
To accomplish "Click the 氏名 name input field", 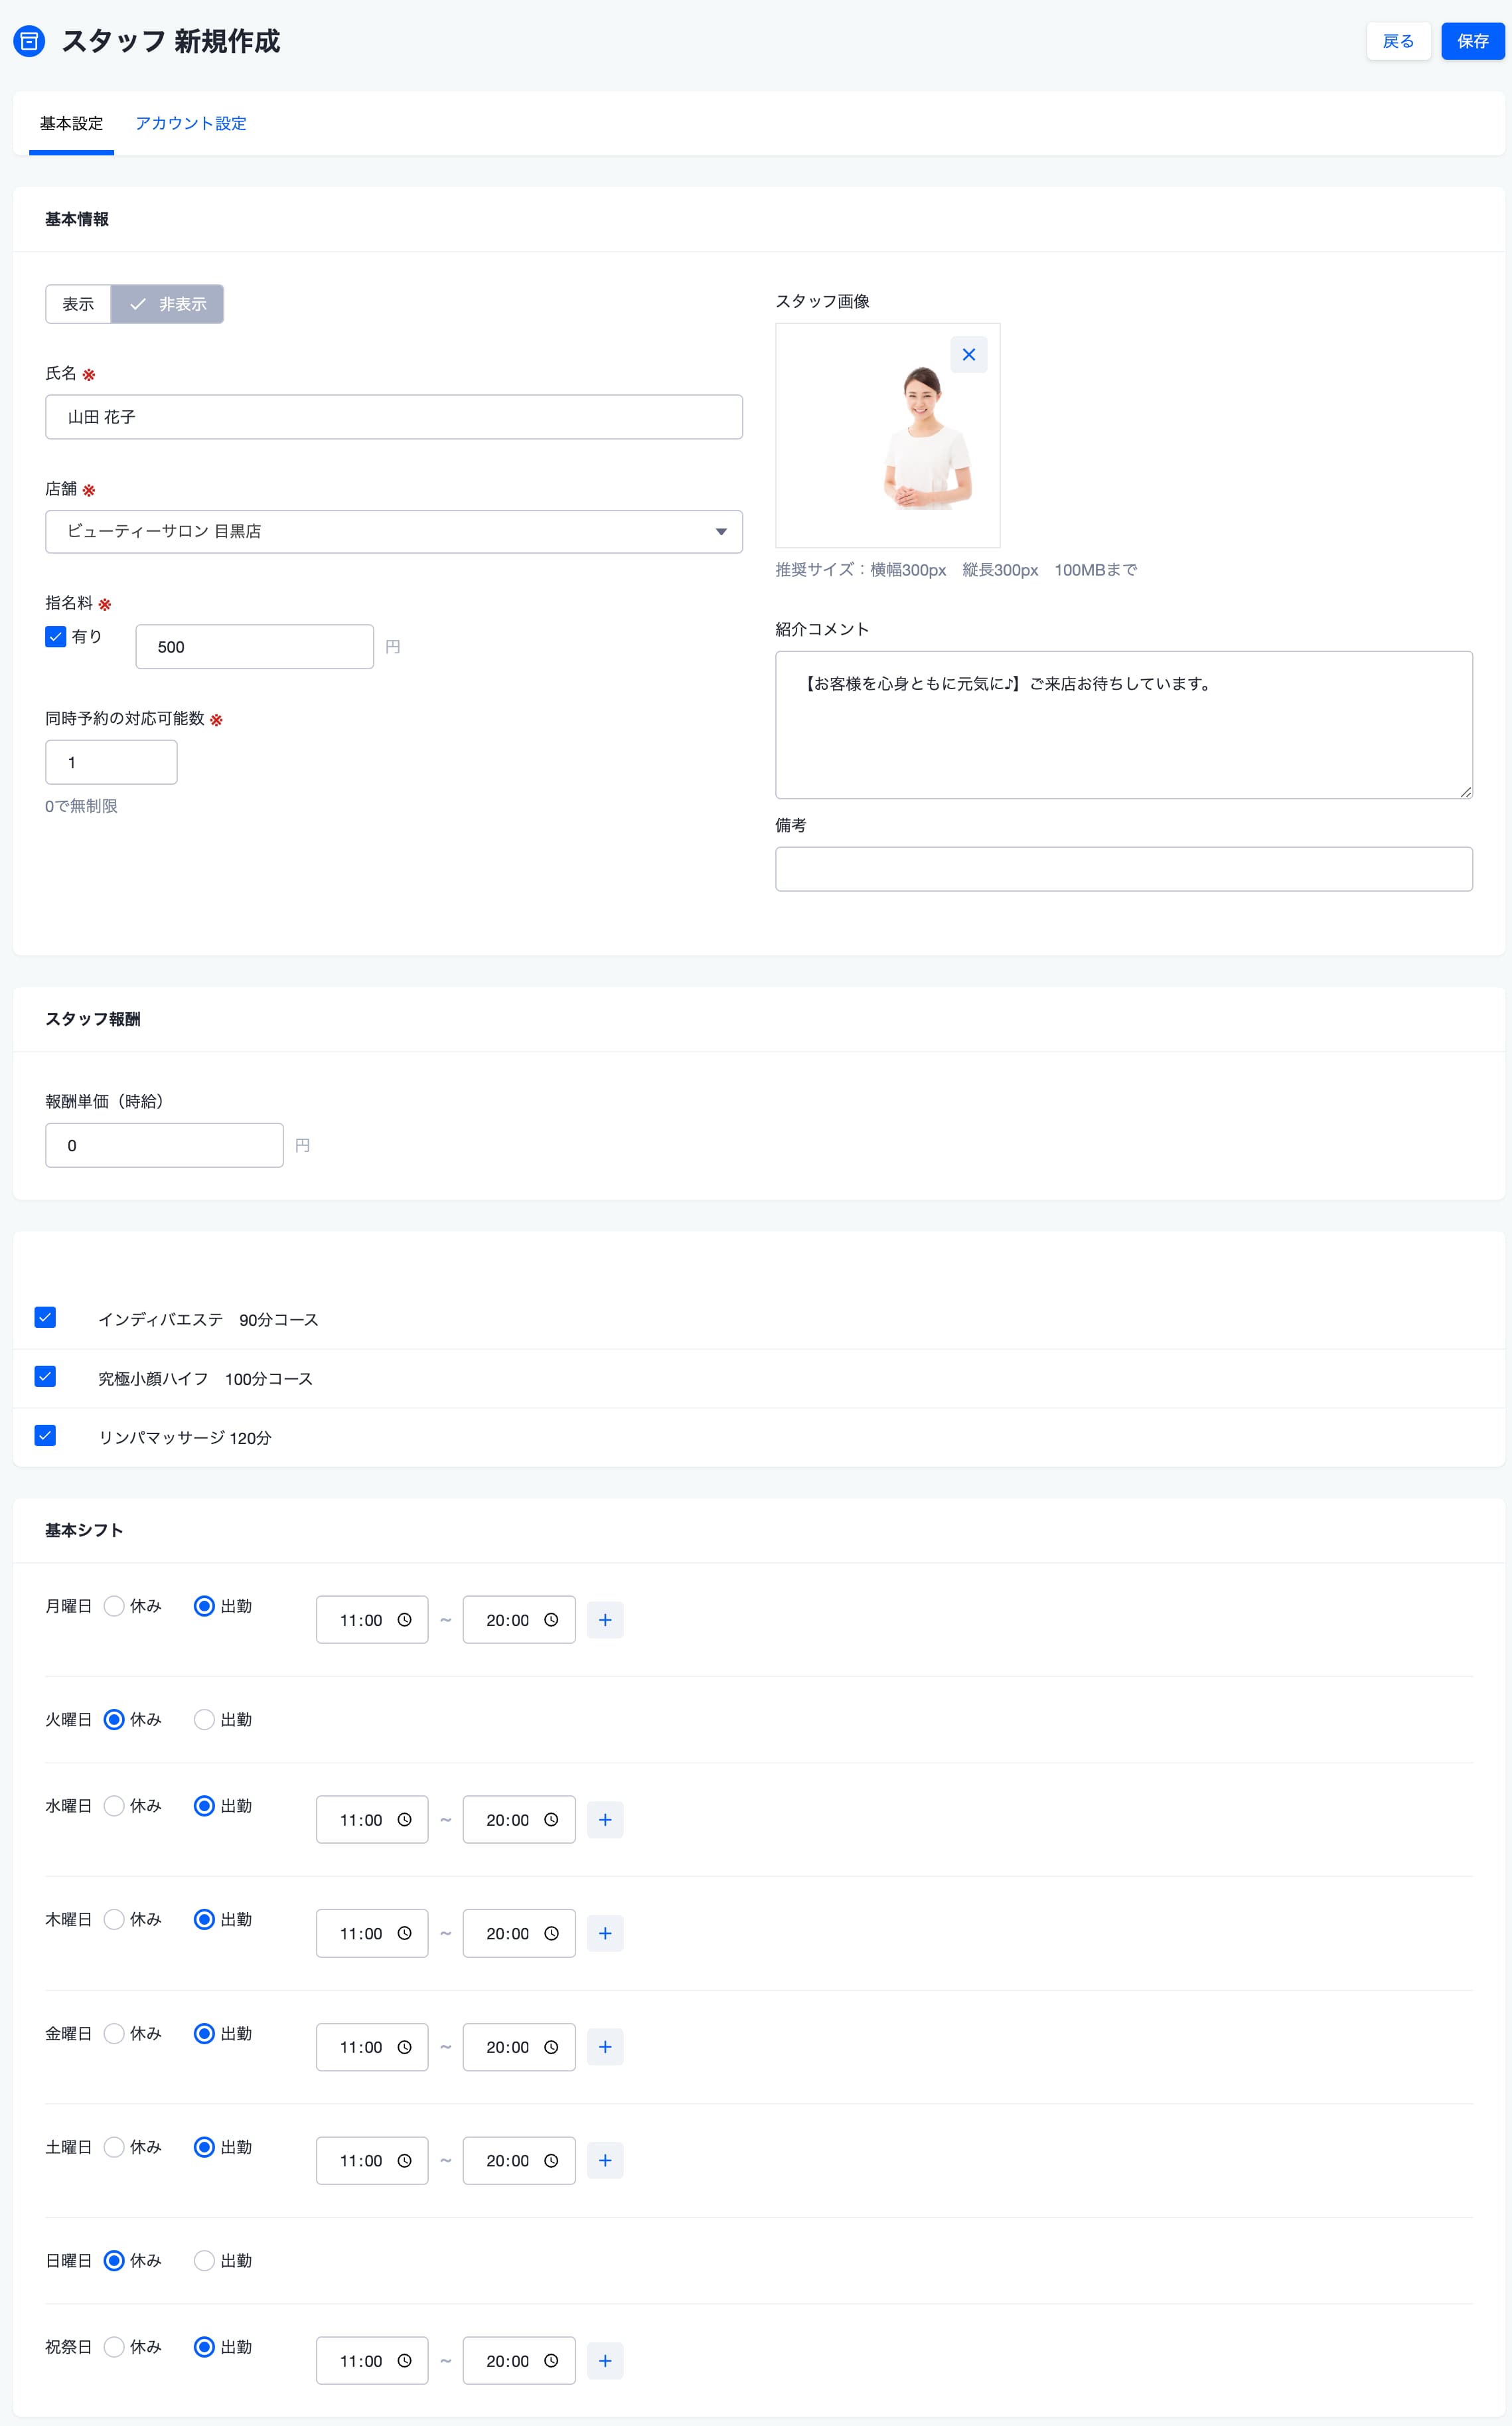I will click(x=394, y=417).
